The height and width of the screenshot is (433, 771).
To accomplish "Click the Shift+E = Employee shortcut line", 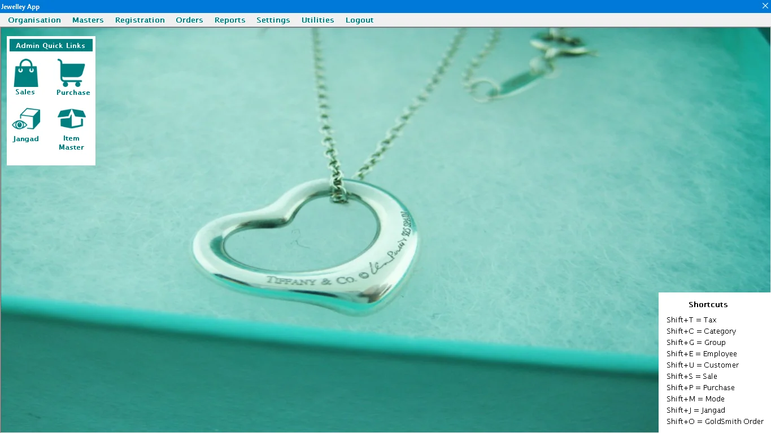I will (702, 353).
